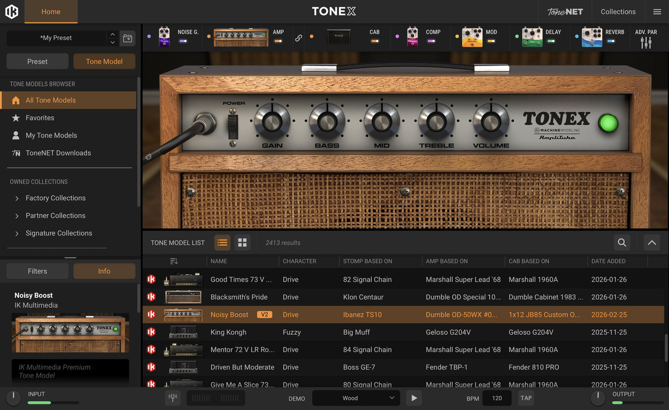Open the Wood demo dropdown

point(356,398)
